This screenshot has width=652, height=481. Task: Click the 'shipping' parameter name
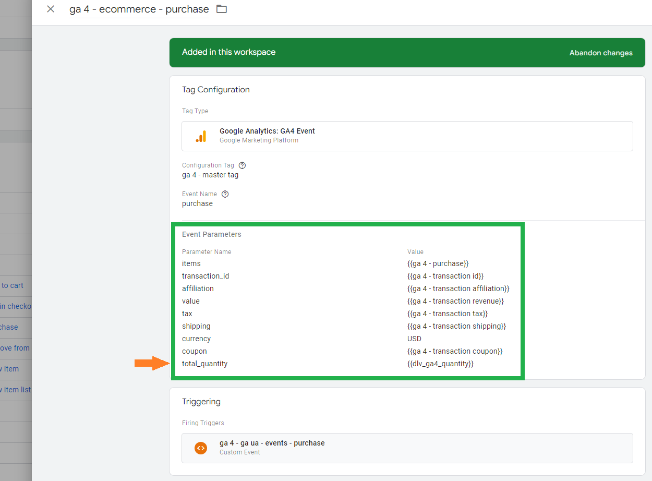coord(196,326)
